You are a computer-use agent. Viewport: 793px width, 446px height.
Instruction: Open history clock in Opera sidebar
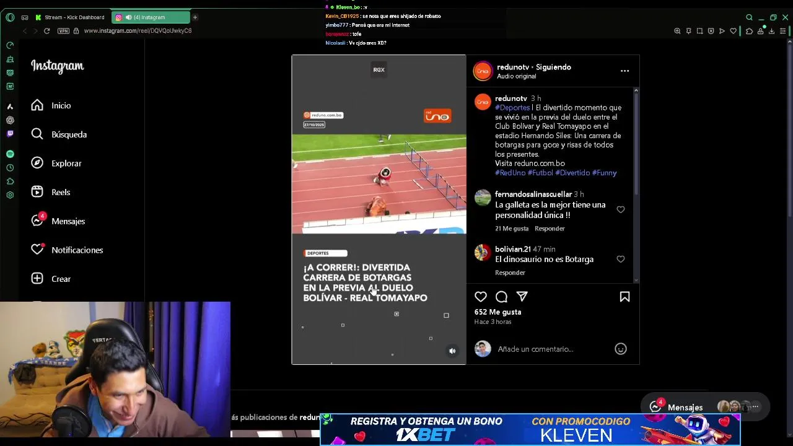click(x=10, y=168)
